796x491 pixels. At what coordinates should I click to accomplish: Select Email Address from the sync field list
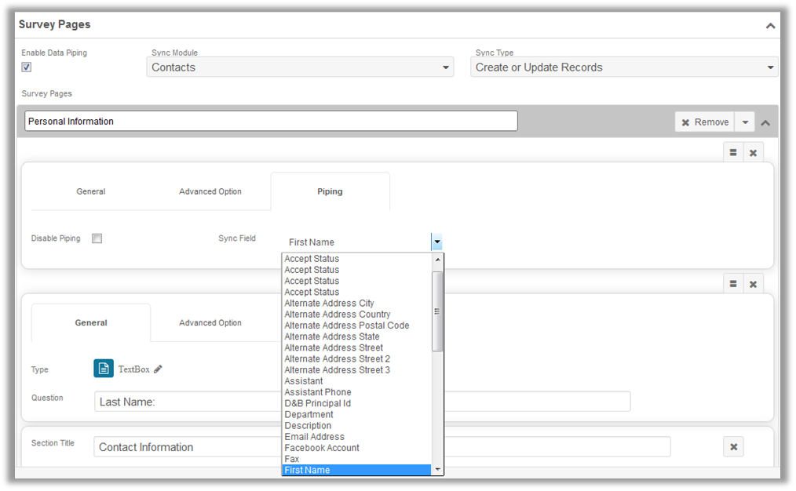click(x=314, y=437)
